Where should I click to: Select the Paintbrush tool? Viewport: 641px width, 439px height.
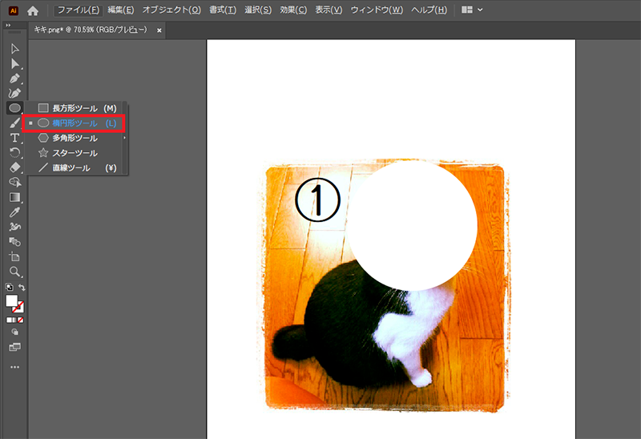[14, 123]
